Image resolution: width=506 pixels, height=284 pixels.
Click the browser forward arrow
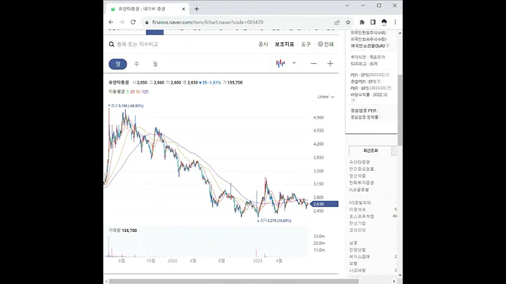tap(122, 22)
